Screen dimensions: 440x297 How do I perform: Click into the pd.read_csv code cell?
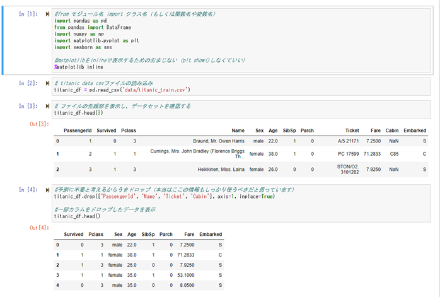coord(241,86)
